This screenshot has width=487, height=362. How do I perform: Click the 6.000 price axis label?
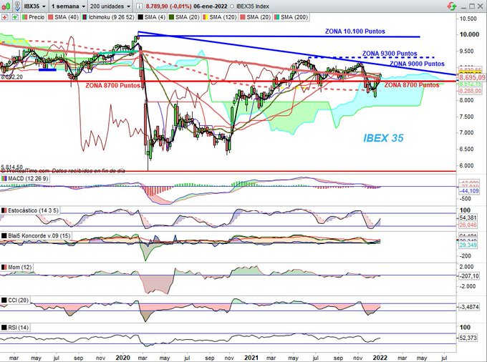point(466,166)
